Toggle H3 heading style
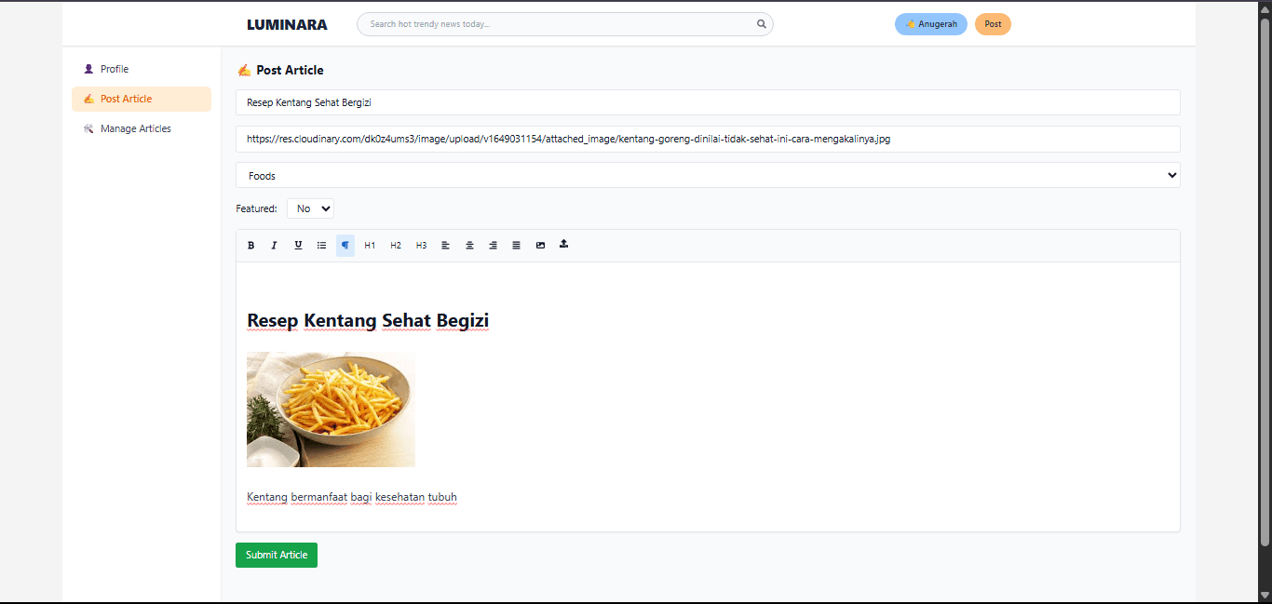The image size is (1272, 604). (x=421, y=246)
